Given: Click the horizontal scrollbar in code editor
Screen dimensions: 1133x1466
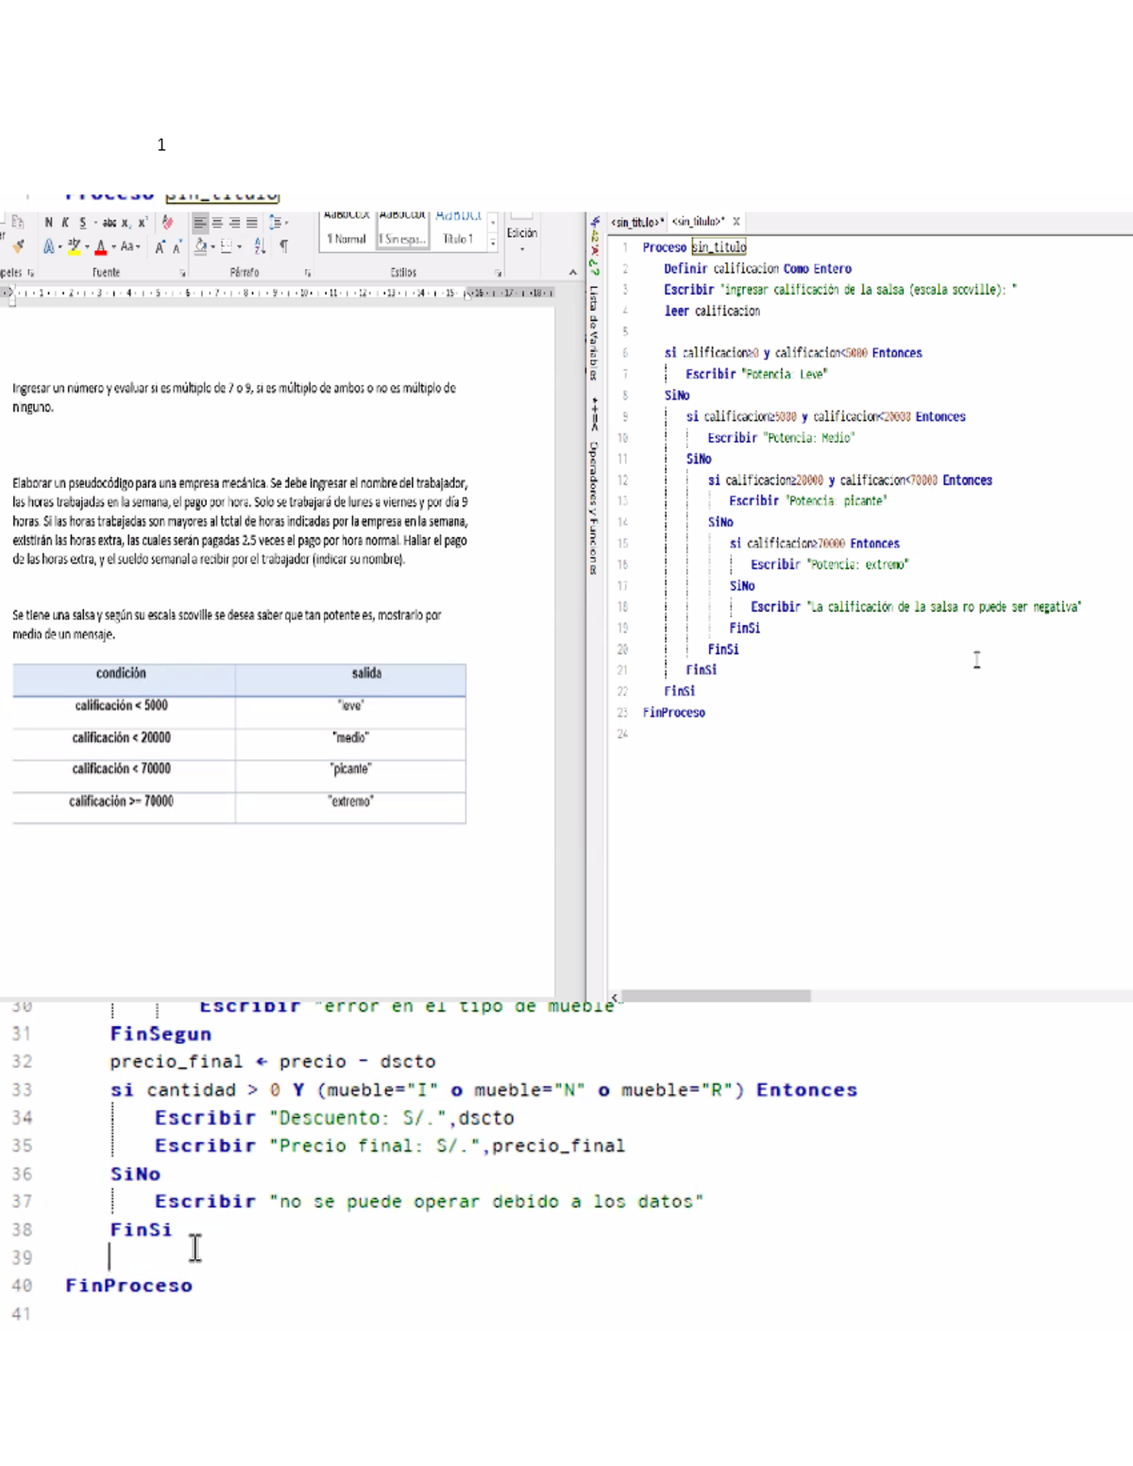Looking at the screenshot, I should coord(716,996).
